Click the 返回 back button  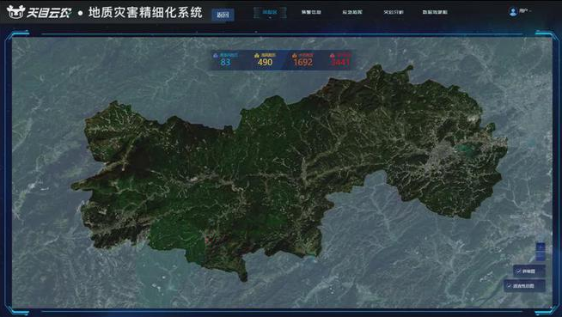coord(223,15)
